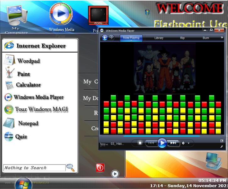Screen dimensions: 228x189
Task: Click the red power shutdown icon
Action: pos(100,168)
